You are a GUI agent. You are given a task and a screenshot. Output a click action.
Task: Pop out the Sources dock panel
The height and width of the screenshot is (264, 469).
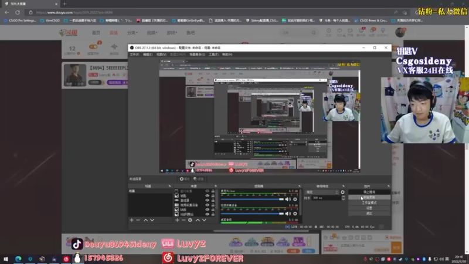coord(215,186)
